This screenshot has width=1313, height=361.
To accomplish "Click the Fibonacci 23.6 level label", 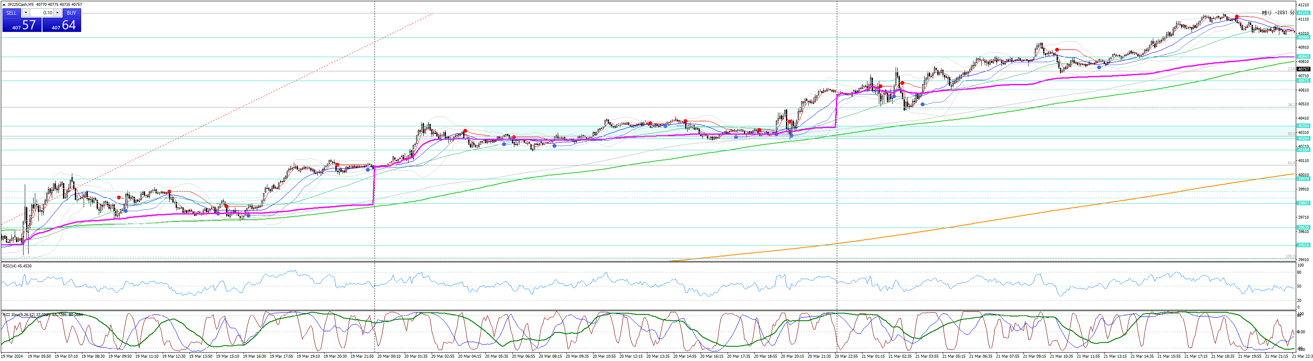I will [x=1291, y=69].
